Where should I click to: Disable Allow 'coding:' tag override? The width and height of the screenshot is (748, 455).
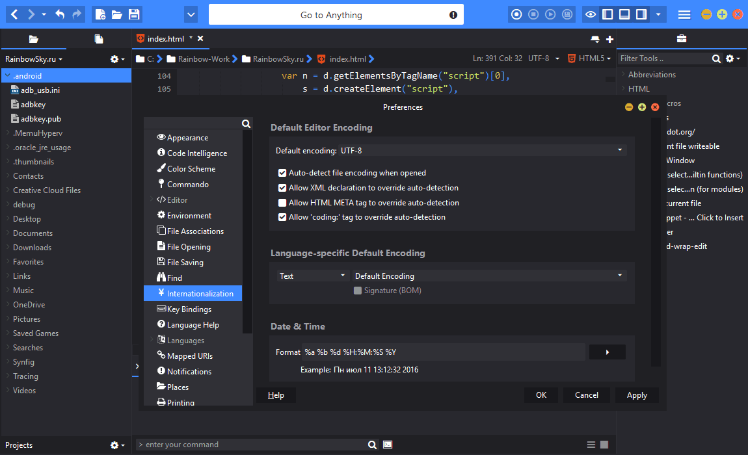point(282,217)
